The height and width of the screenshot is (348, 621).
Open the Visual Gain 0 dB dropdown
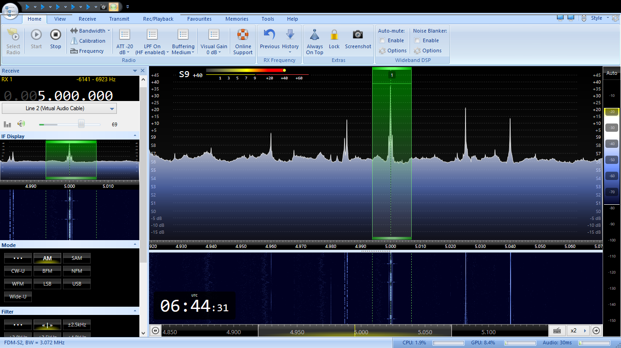tap(213, 52)
